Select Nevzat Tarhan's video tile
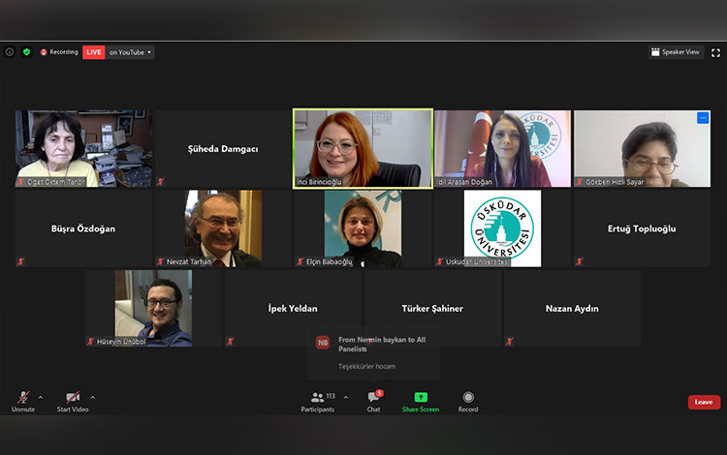This screenshot has width=727, height=455. click(x=223, y=228)
